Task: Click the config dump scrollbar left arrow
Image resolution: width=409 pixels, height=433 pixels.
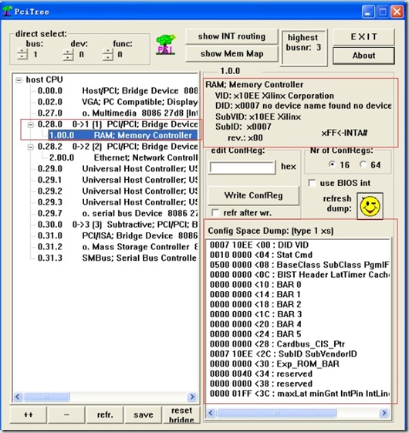Action: (x=211, y=413)
